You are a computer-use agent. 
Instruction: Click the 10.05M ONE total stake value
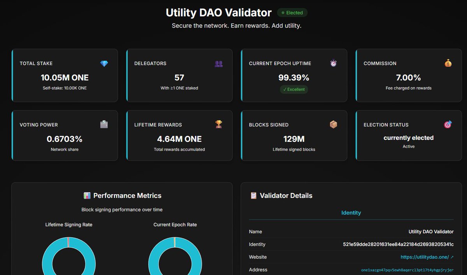65,78
